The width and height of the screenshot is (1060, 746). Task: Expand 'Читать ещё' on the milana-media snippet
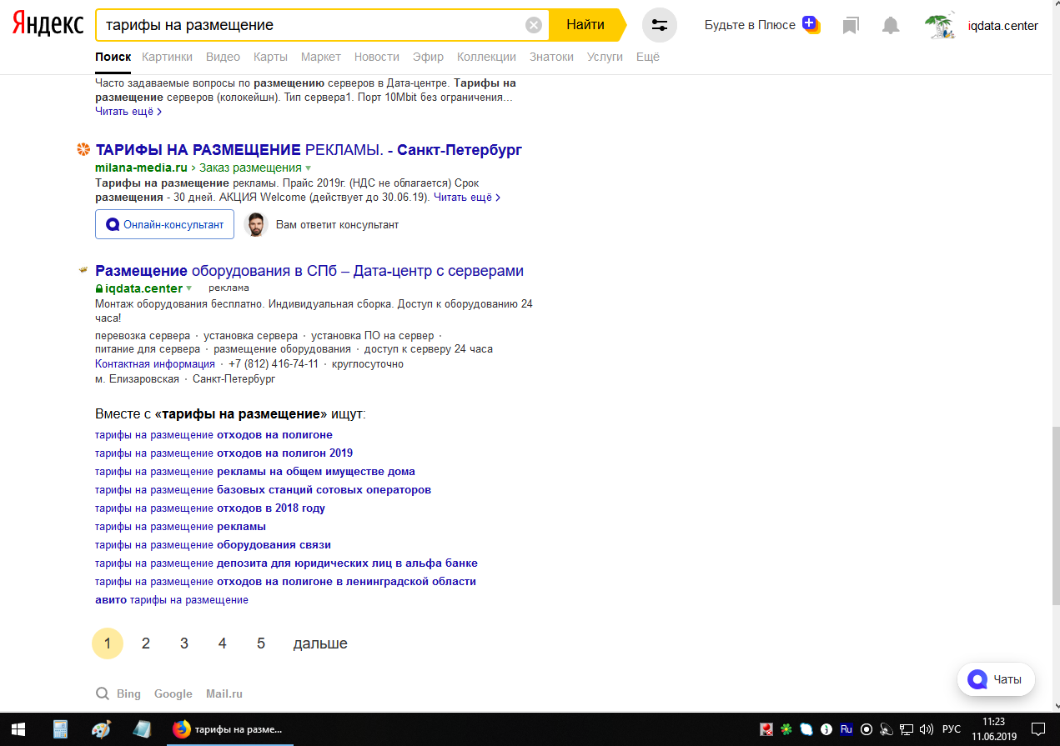[x=467, y=198]
